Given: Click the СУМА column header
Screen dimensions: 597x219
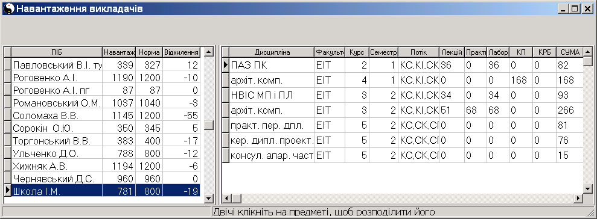Looking at the screenshot, I should pyautogui.click(x=570, y=52).
